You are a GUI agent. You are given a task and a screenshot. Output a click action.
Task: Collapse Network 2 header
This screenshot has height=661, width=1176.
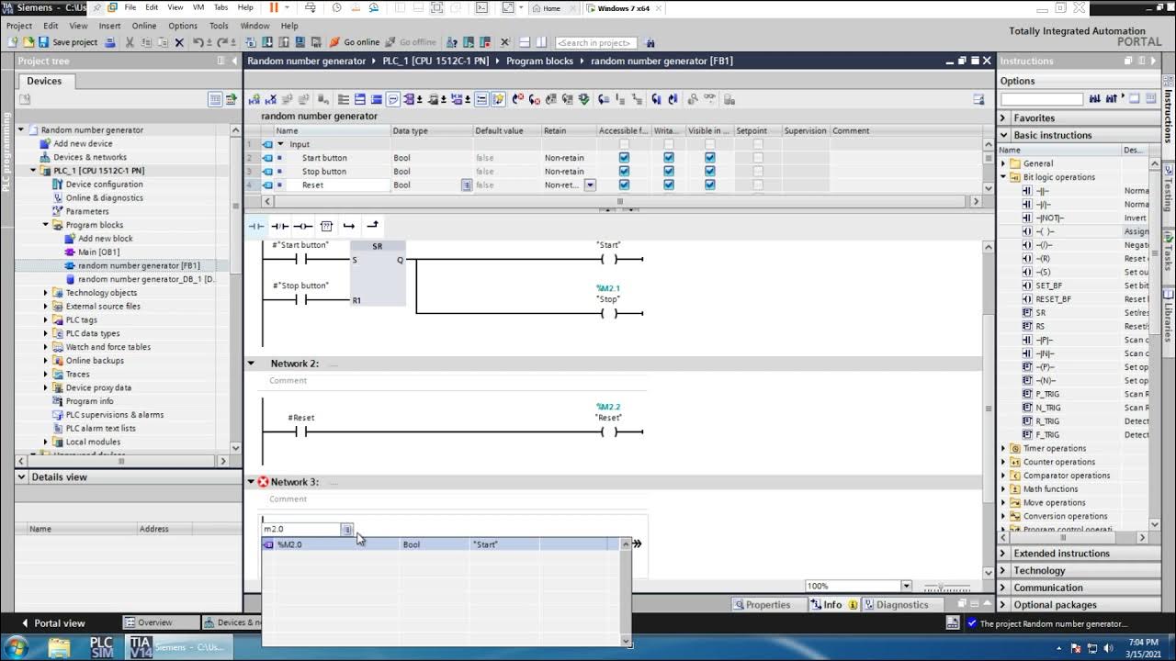(x=251, y=364)
